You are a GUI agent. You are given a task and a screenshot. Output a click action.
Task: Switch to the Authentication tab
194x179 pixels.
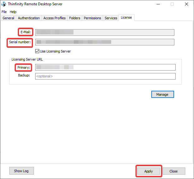pos(29,18)
